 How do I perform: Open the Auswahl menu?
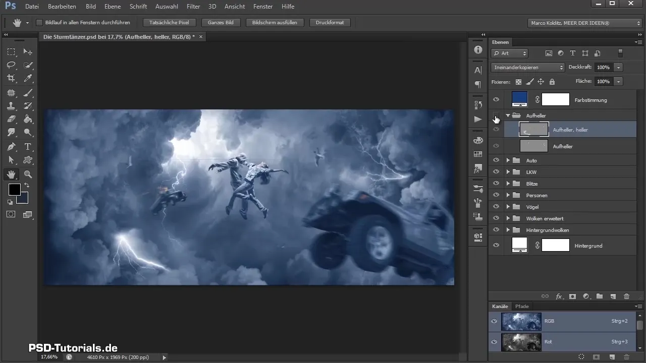click(166, 7)
